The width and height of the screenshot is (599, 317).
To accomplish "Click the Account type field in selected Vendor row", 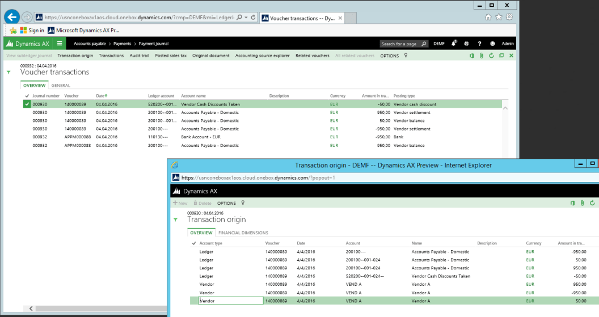I will pos(230,301).
